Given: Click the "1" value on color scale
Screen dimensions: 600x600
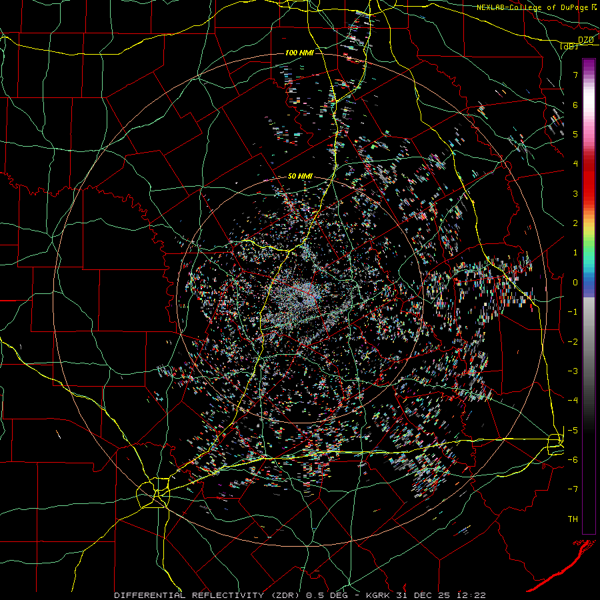Looking at the screenshot, I should (x=575, y=253).
